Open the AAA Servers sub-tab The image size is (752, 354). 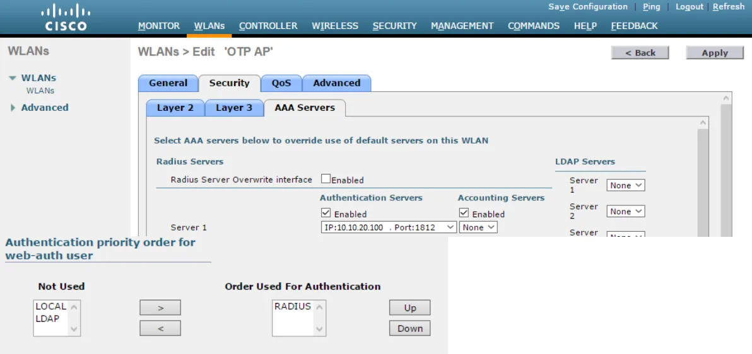coord(305,108)
